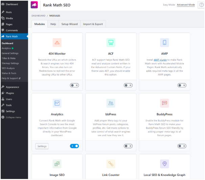Open the Help tab
Image resolution: width=205 pixels, height=180 pixels.
[x=53, y=24]
